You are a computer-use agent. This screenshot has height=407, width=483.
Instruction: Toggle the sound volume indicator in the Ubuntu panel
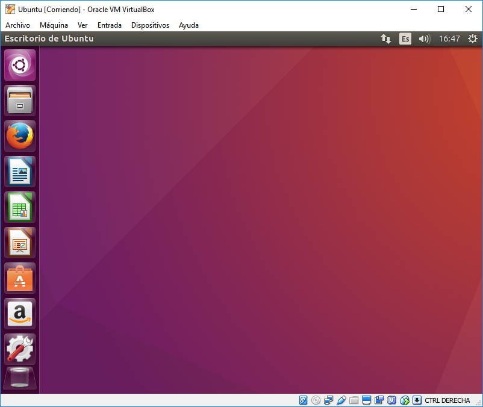click(x=424, y=38)
